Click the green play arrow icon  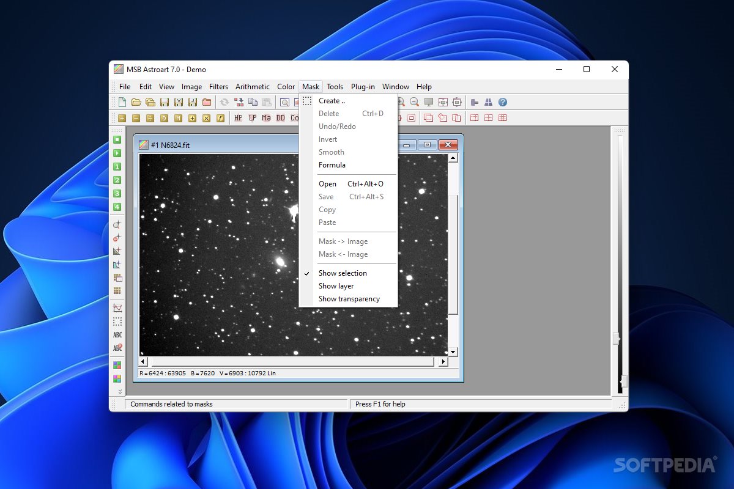117,153
